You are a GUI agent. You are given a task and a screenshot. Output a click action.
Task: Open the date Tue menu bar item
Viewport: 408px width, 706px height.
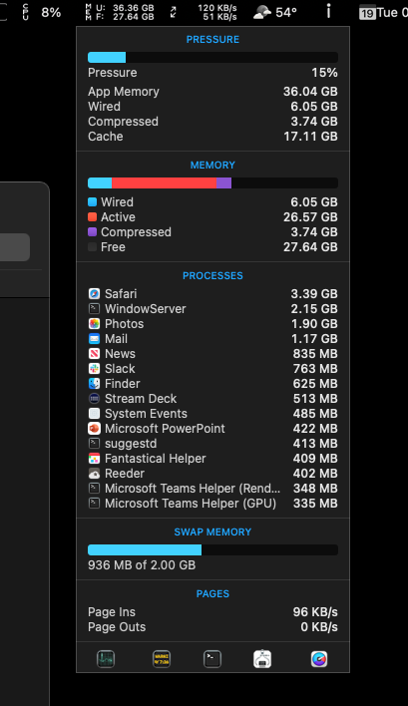point(383,13)
